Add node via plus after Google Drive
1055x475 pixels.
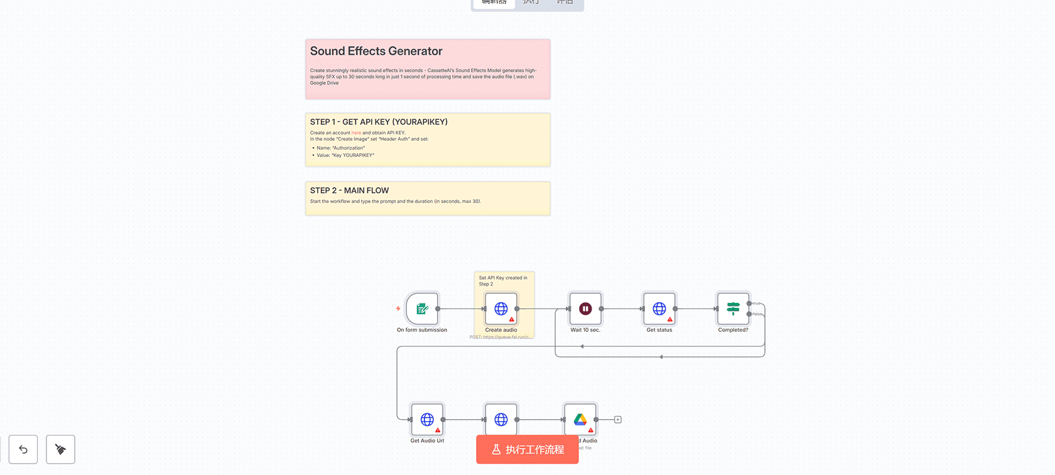(x=618, y=420)
